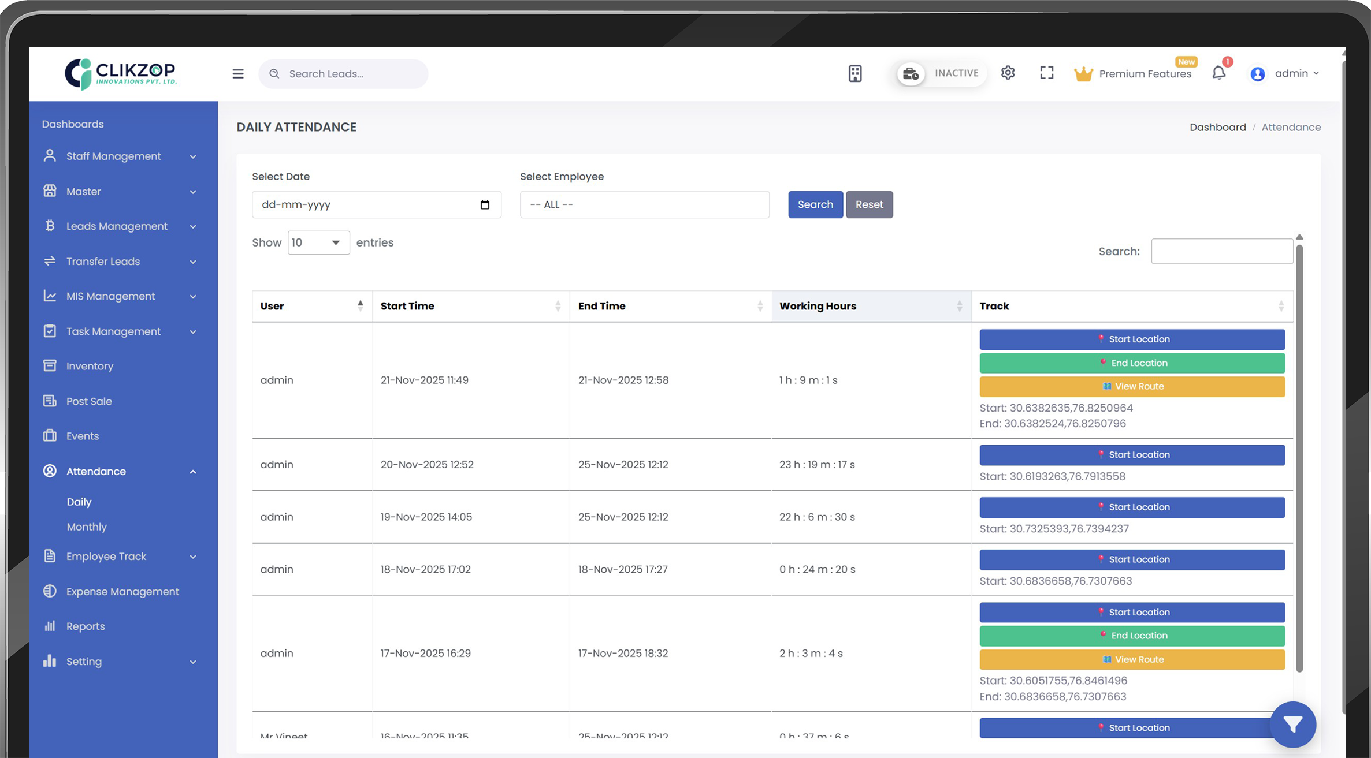
Task: Select the Staff Management sidebar icon
Action: [49, 156]
